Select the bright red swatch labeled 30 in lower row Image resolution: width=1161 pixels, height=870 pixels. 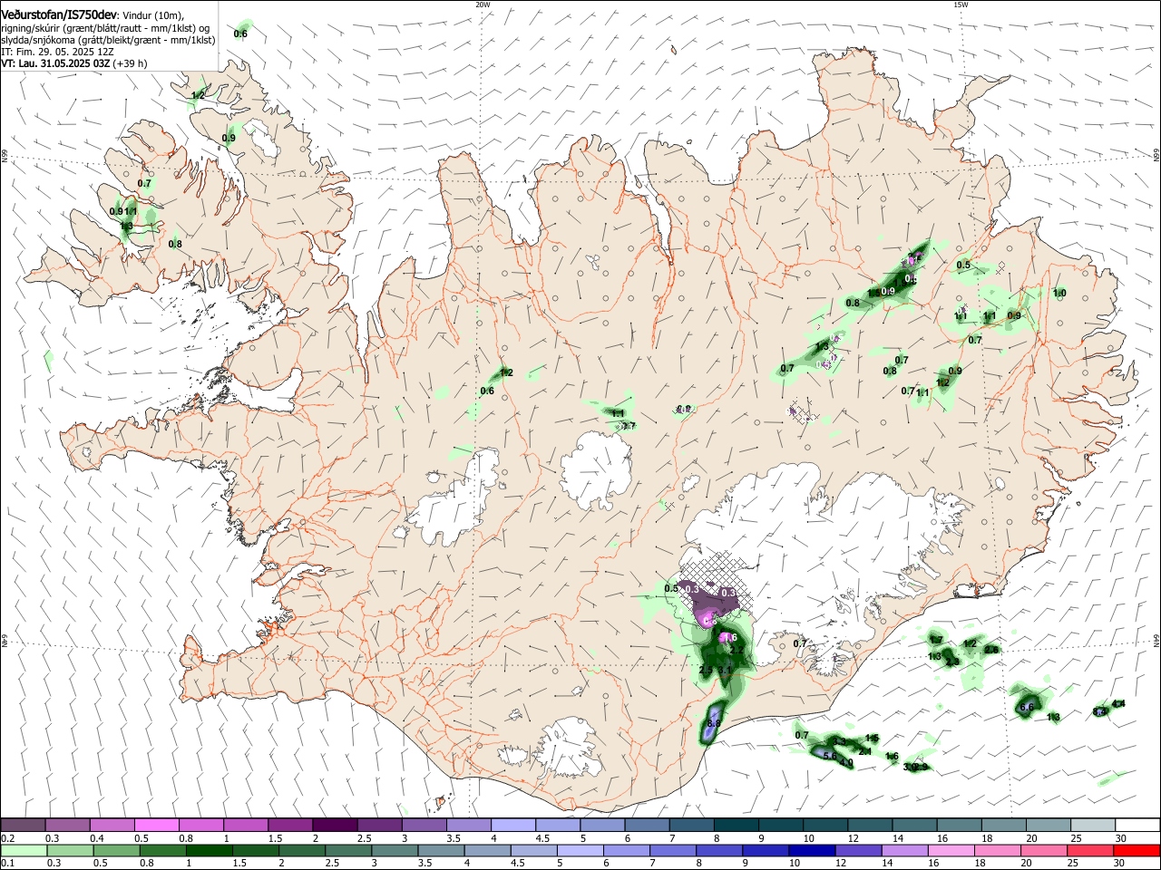(1137, 851)
